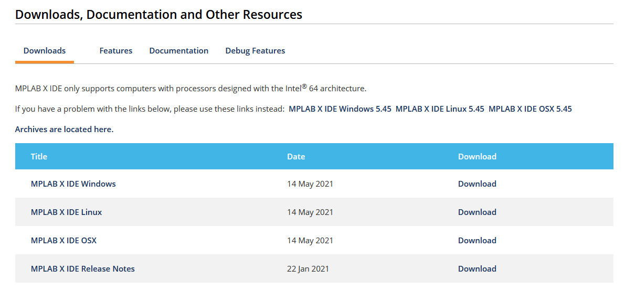Download the MPLAB X IDE Linux installer
The width and height of the screenshot is (625, 291).
[477, 212]
